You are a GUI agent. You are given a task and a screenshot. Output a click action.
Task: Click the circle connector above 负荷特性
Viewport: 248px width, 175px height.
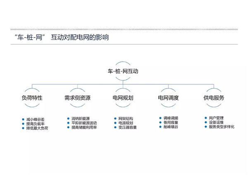click(x=32, y=89)
